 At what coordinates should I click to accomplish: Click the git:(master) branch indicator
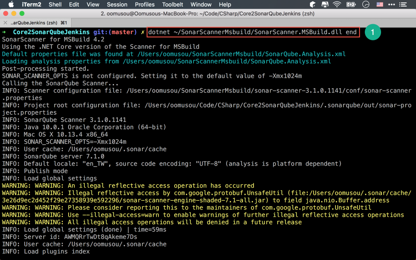point(115,32)
